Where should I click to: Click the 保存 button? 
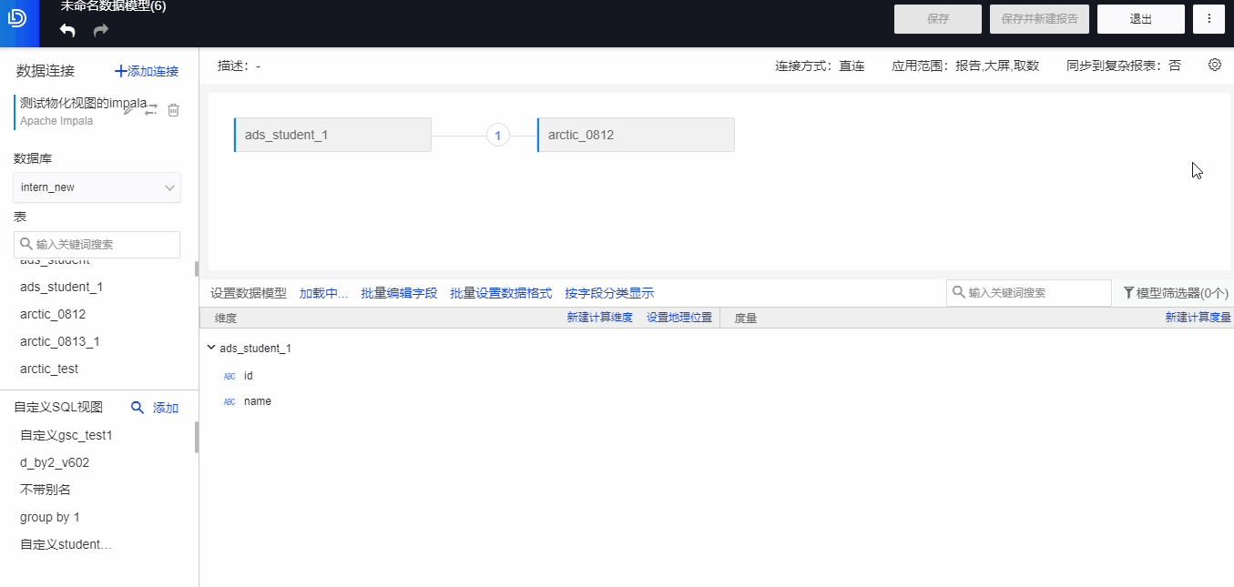[937, 18]
